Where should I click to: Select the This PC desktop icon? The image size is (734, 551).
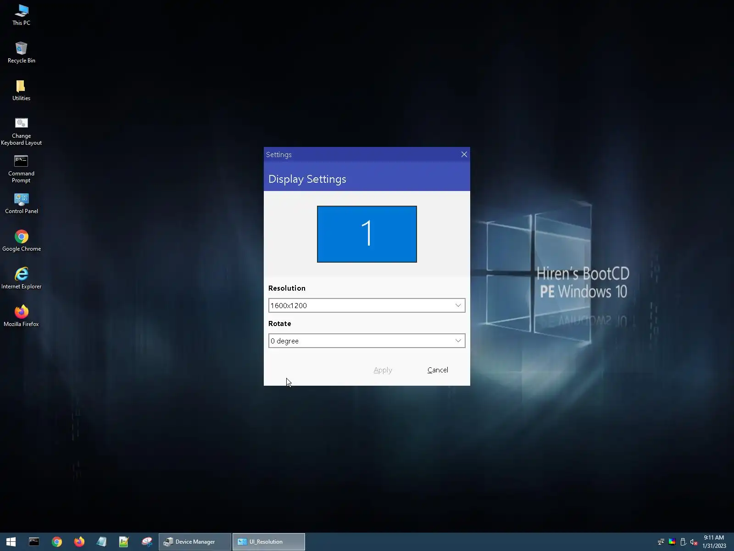(21, 15)
